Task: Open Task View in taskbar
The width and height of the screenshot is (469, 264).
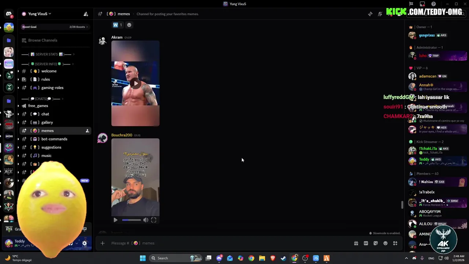Action: pyautogui.click(x=208, y=258)
